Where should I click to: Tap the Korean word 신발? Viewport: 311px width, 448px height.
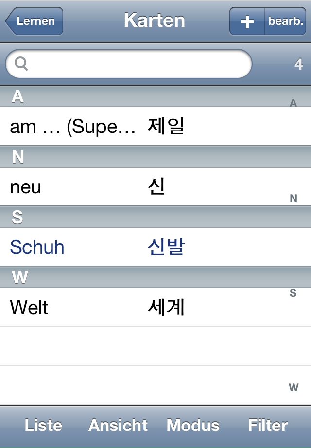pos(166,247)
